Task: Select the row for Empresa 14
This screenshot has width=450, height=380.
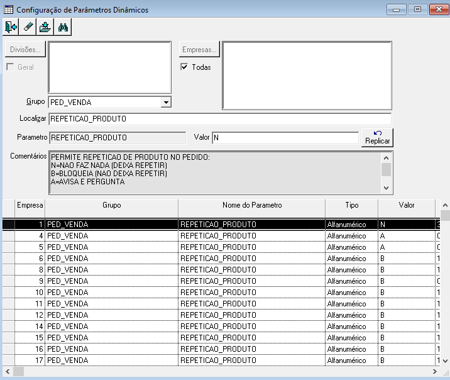Action: 221,327
